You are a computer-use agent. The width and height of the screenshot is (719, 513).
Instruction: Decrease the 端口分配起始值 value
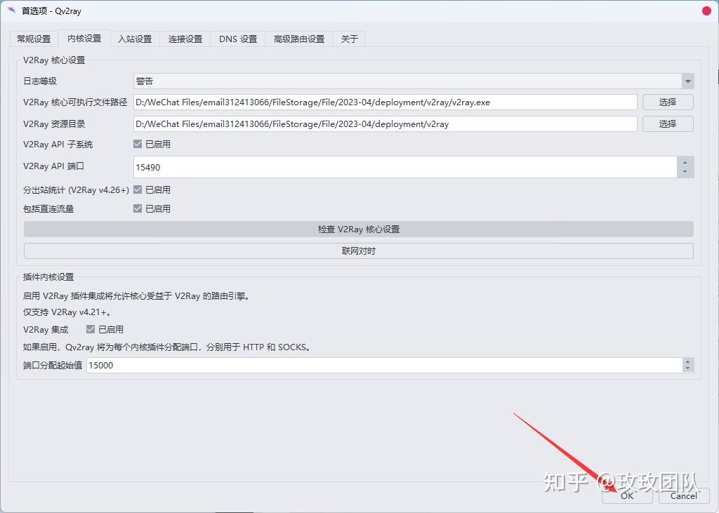point(687,369)
